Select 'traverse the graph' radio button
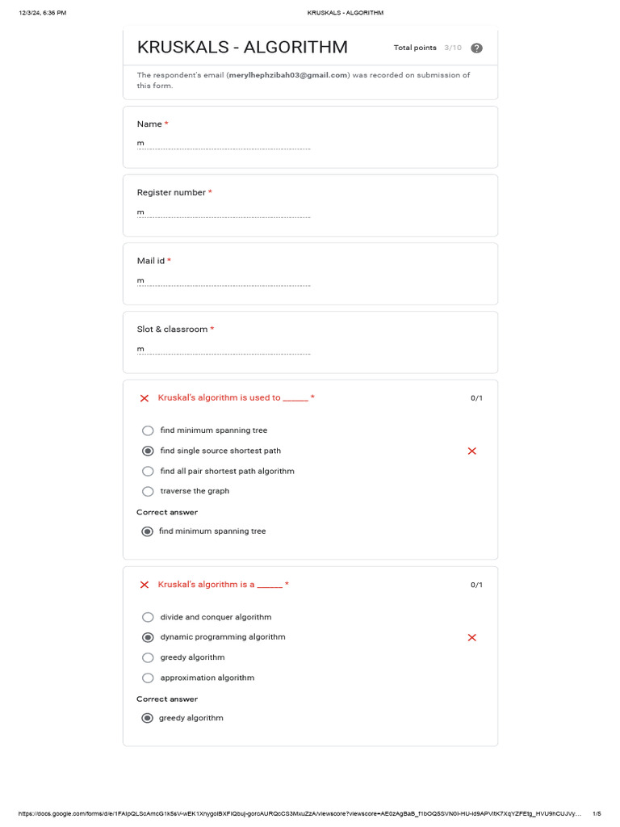Viewport: 620px width, 827px height. pos(148,491)
